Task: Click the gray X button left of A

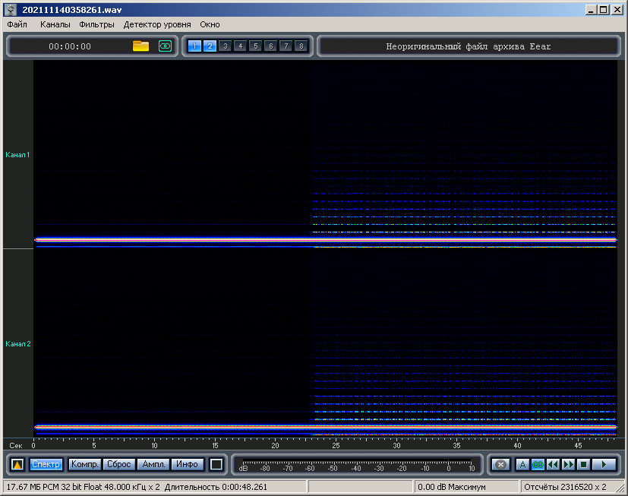Action: (x=500, y=464)
